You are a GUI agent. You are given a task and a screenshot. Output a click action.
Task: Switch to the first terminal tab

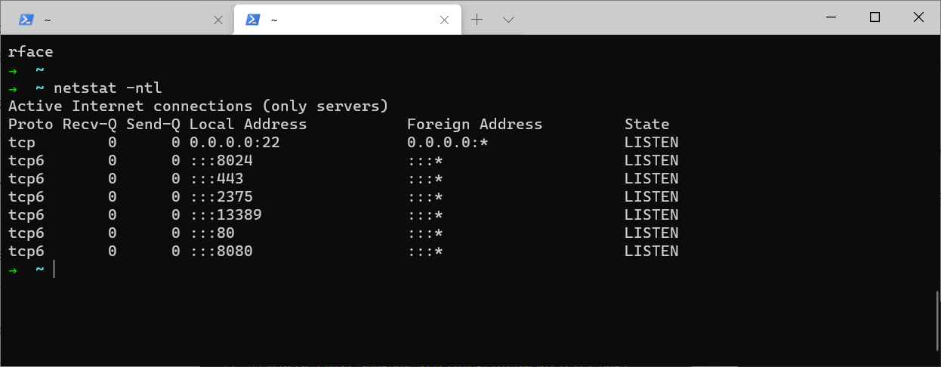[x=113, y=20]
